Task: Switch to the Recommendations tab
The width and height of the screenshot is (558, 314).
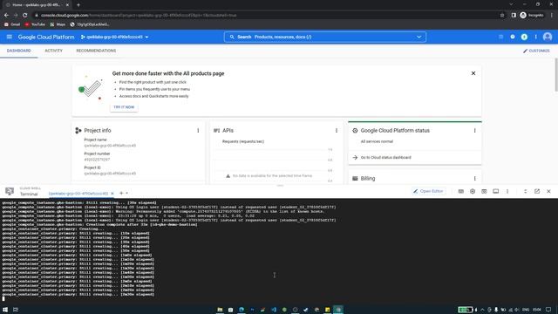Action: [96, 51]
